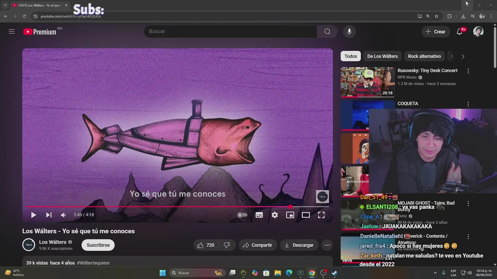Click the Descargar button
This screenshot has height=279, width=497.
299,245
